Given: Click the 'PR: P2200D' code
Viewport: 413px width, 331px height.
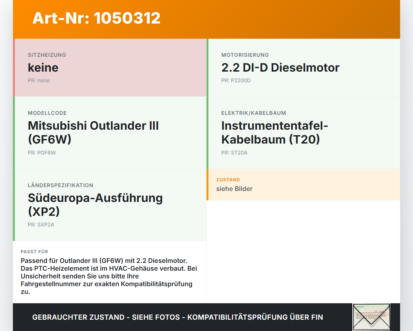Looking at the screenshot, I should 236,81.
